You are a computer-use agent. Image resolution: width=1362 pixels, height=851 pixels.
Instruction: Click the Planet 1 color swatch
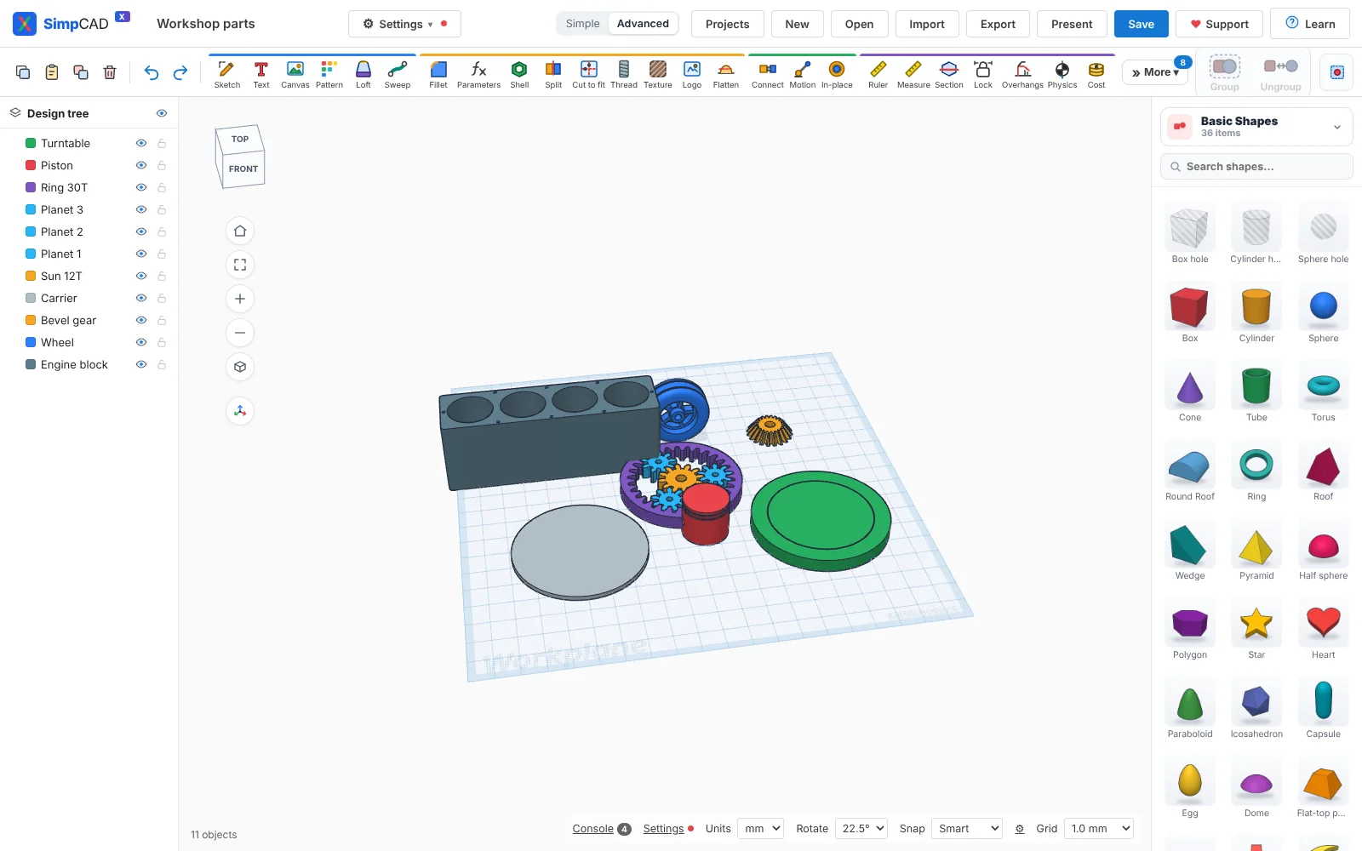31,254
